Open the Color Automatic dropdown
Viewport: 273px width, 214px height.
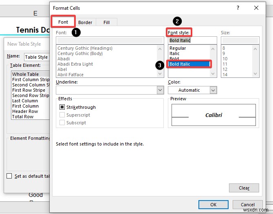coord(213,90)
